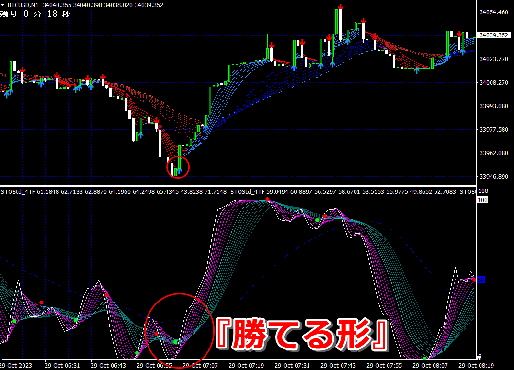Click the red dot on the stochastic line at the 50 label
This screenshot has width=515, height=370.
[x=474, y=280]
